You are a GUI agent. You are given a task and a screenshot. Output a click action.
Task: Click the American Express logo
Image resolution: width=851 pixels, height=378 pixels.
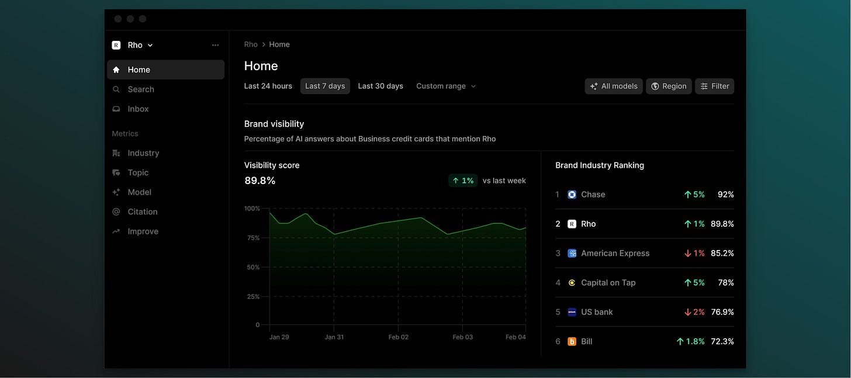[x=572, y=253]
